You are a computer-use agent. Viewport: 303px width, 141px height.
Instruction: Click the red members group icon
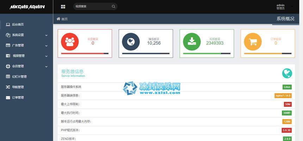pos(70,42)
